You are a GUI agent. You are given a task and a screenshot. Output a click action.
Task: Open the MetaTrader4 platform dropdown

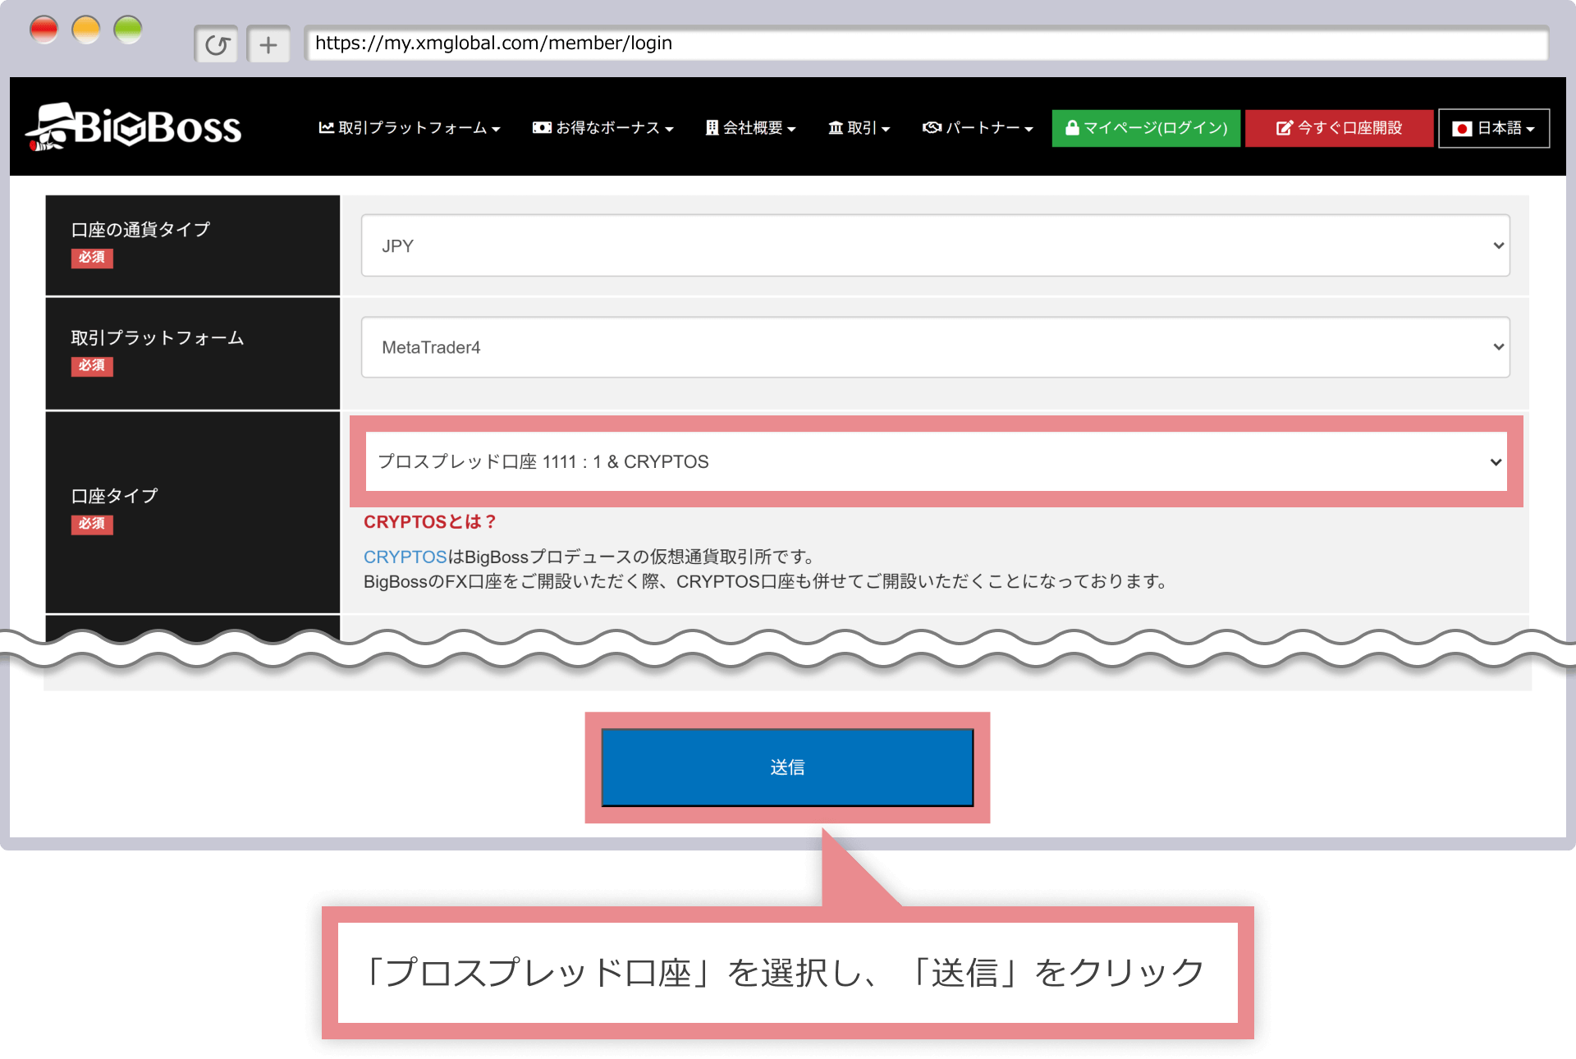(935, 347)
